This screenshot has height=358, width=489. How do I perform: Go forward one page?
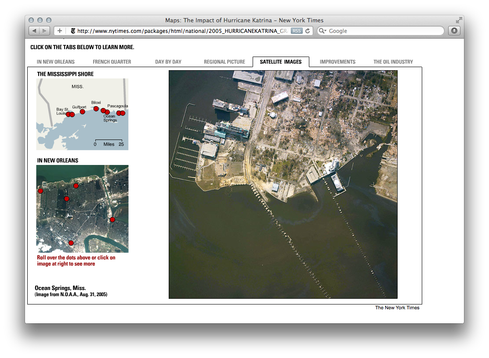[x=44, y=31]
